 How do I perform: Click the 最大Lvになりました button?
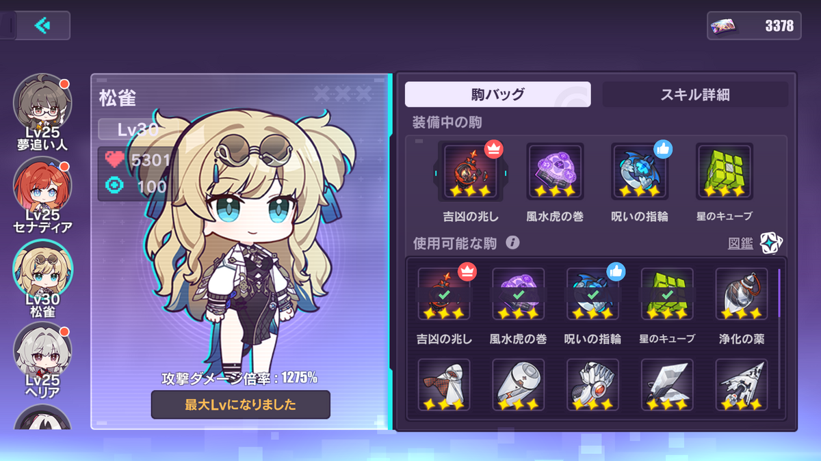click(241, 404)
